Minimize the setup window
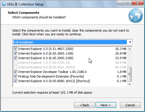 coord(120,3)
